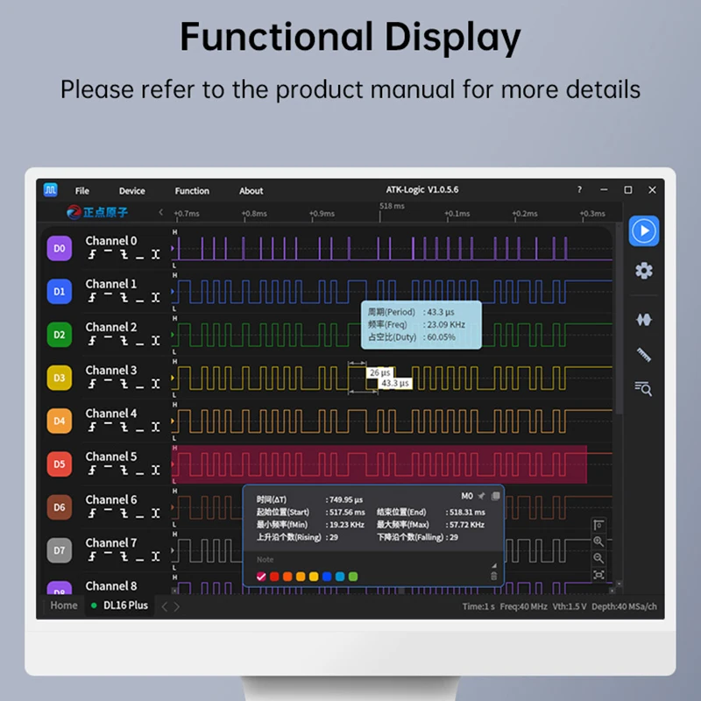Set rising edge trigger on Channel 5
The width and height of the screenshot is (701, 701).
92,471
